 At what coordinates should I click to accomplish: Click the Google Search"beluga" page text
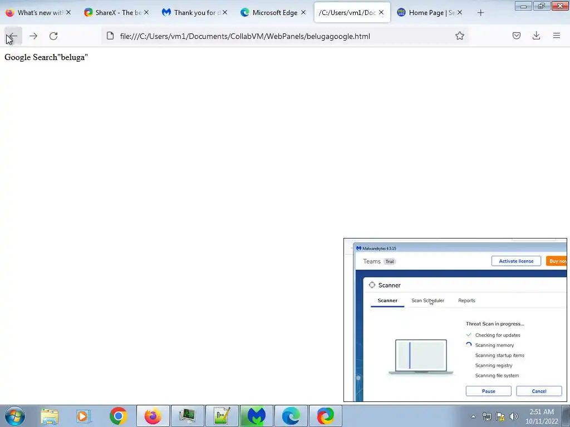point(46,57)
